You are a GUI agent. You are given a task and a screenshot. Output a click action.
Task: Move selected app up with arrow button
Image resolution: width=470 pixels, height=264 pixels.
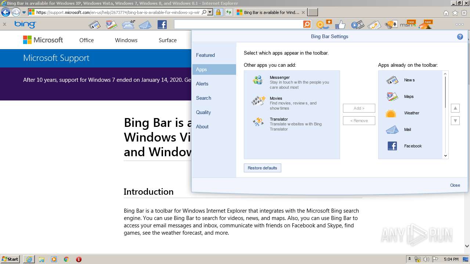pos(455,108)
